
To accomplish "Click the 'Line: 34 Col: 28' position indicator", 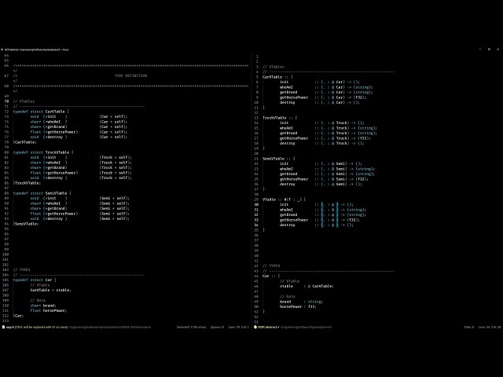I will (490, 327).
